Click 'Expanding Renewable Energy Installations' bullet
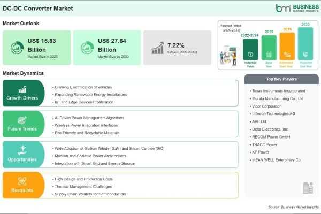This screenshot has height=214, width=321. tap(89, 95)
